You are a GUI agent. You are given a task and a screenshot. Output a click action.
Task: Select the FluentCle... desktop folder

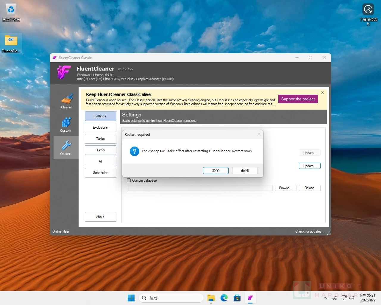click(11, 43)
